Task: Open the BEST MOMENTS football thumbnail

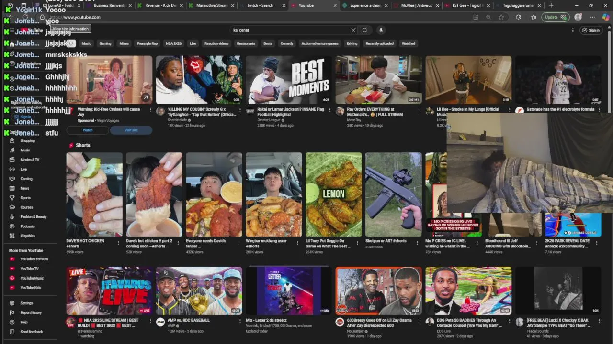Action: tap(288, 80)
